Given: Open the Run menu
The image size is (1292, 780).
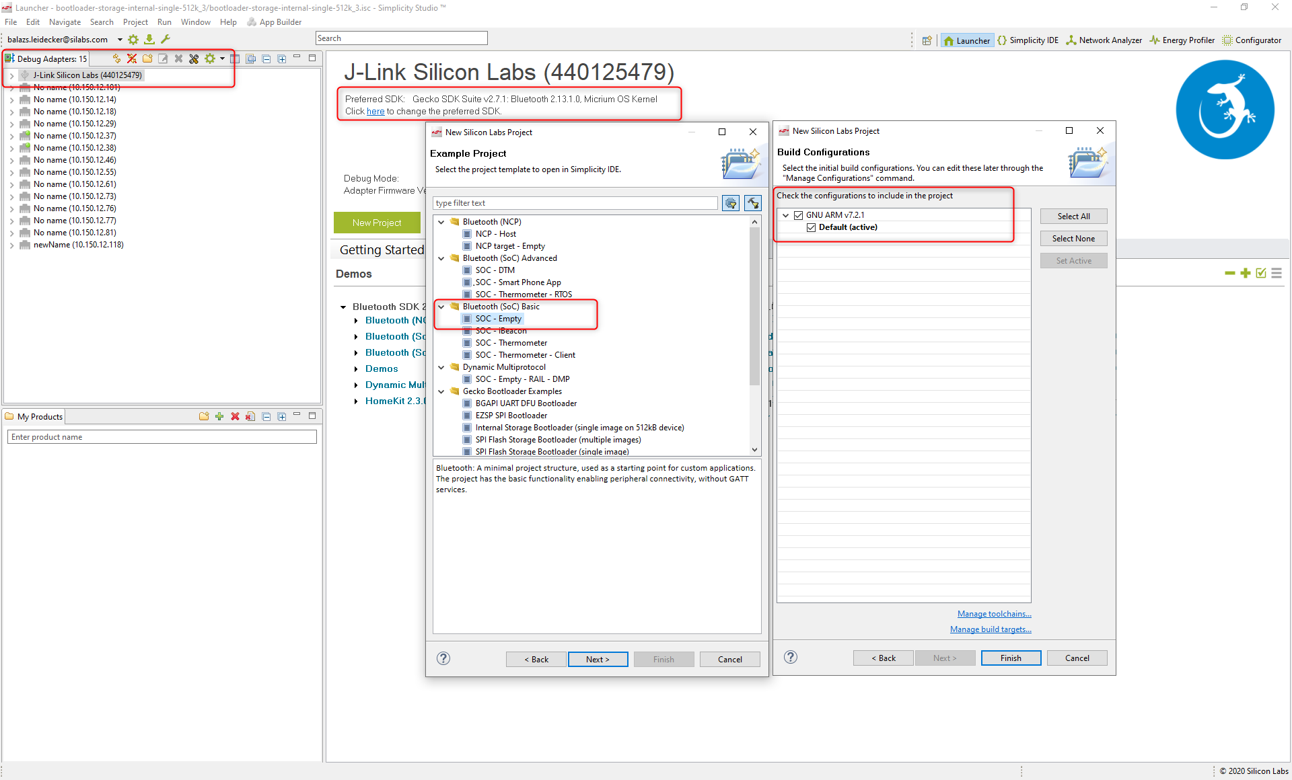Looking at the screenshot, I should click(164, 22).
